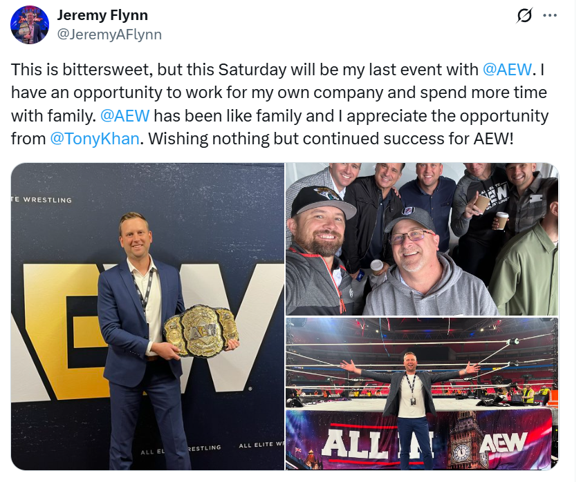This screenshot has width=581, height=482.
Task: View large photo of man in blue suit
Action: [147, 317]
